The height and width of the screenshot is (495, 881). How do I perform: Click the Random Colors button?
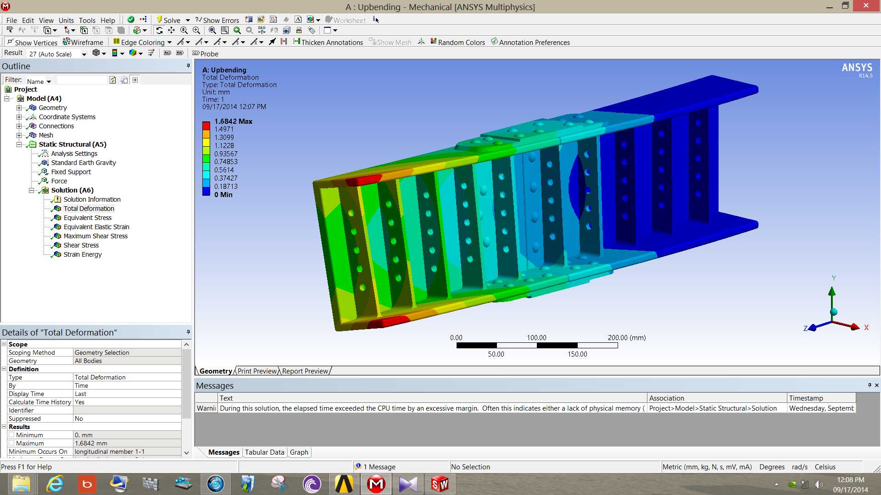tap(457, 42)
